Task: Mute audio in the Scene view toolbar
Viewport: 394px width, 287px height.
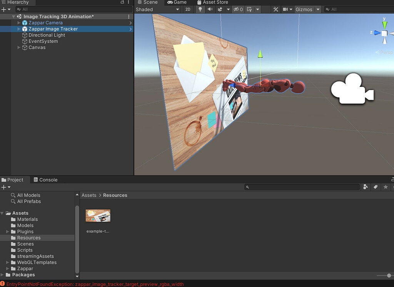Action: pyautogui.click(x=210, y=9)
